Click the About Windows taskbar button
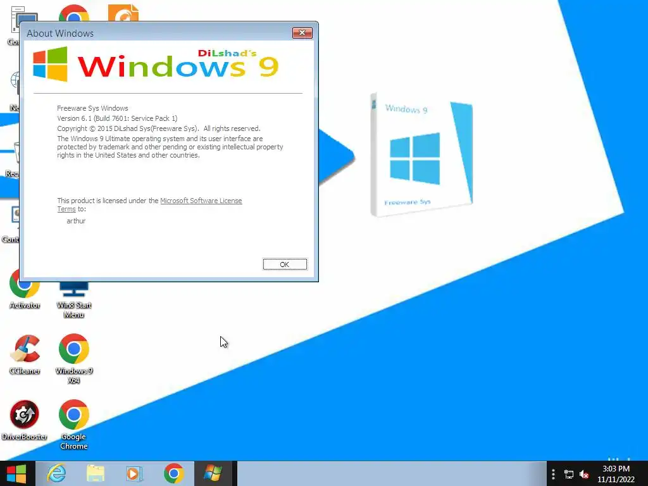The height and width of the screenshot is (486, 648). (213, 473)
